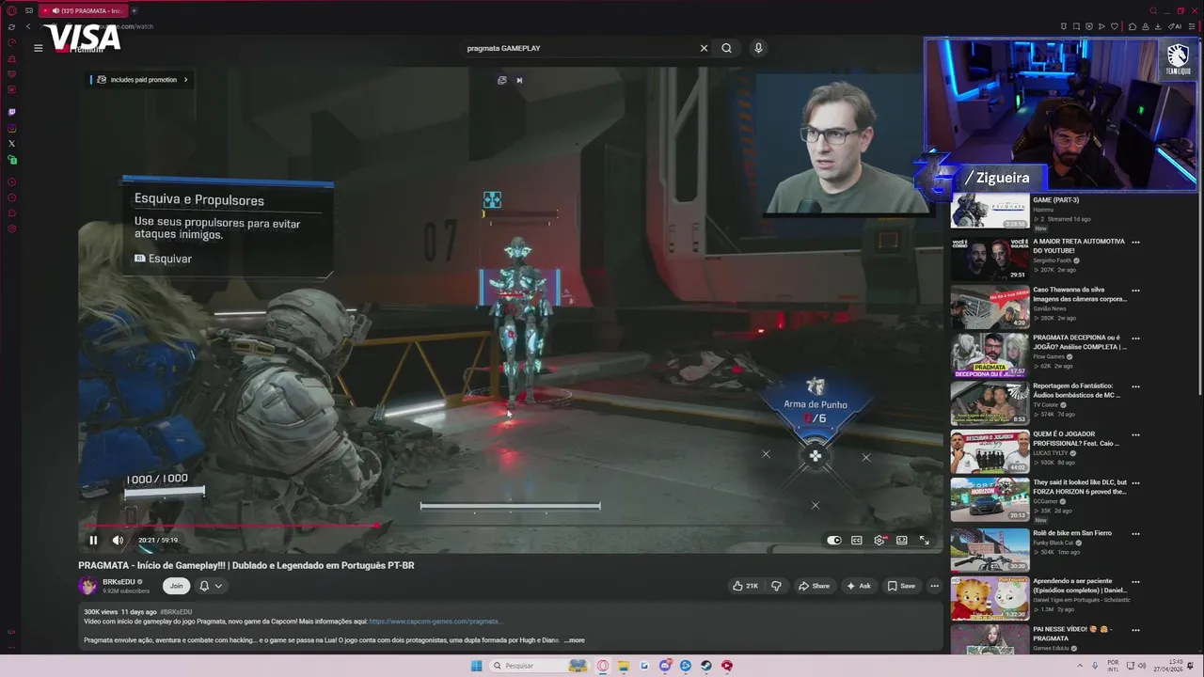
Task: Dislike the video
Action: pyautogui.click(x=776, y=586)
